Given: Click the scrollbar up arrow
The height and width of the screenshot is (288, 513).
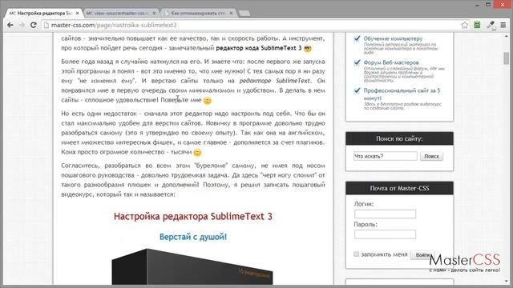Looking at the screenshot, I should [x=506, y=35].
